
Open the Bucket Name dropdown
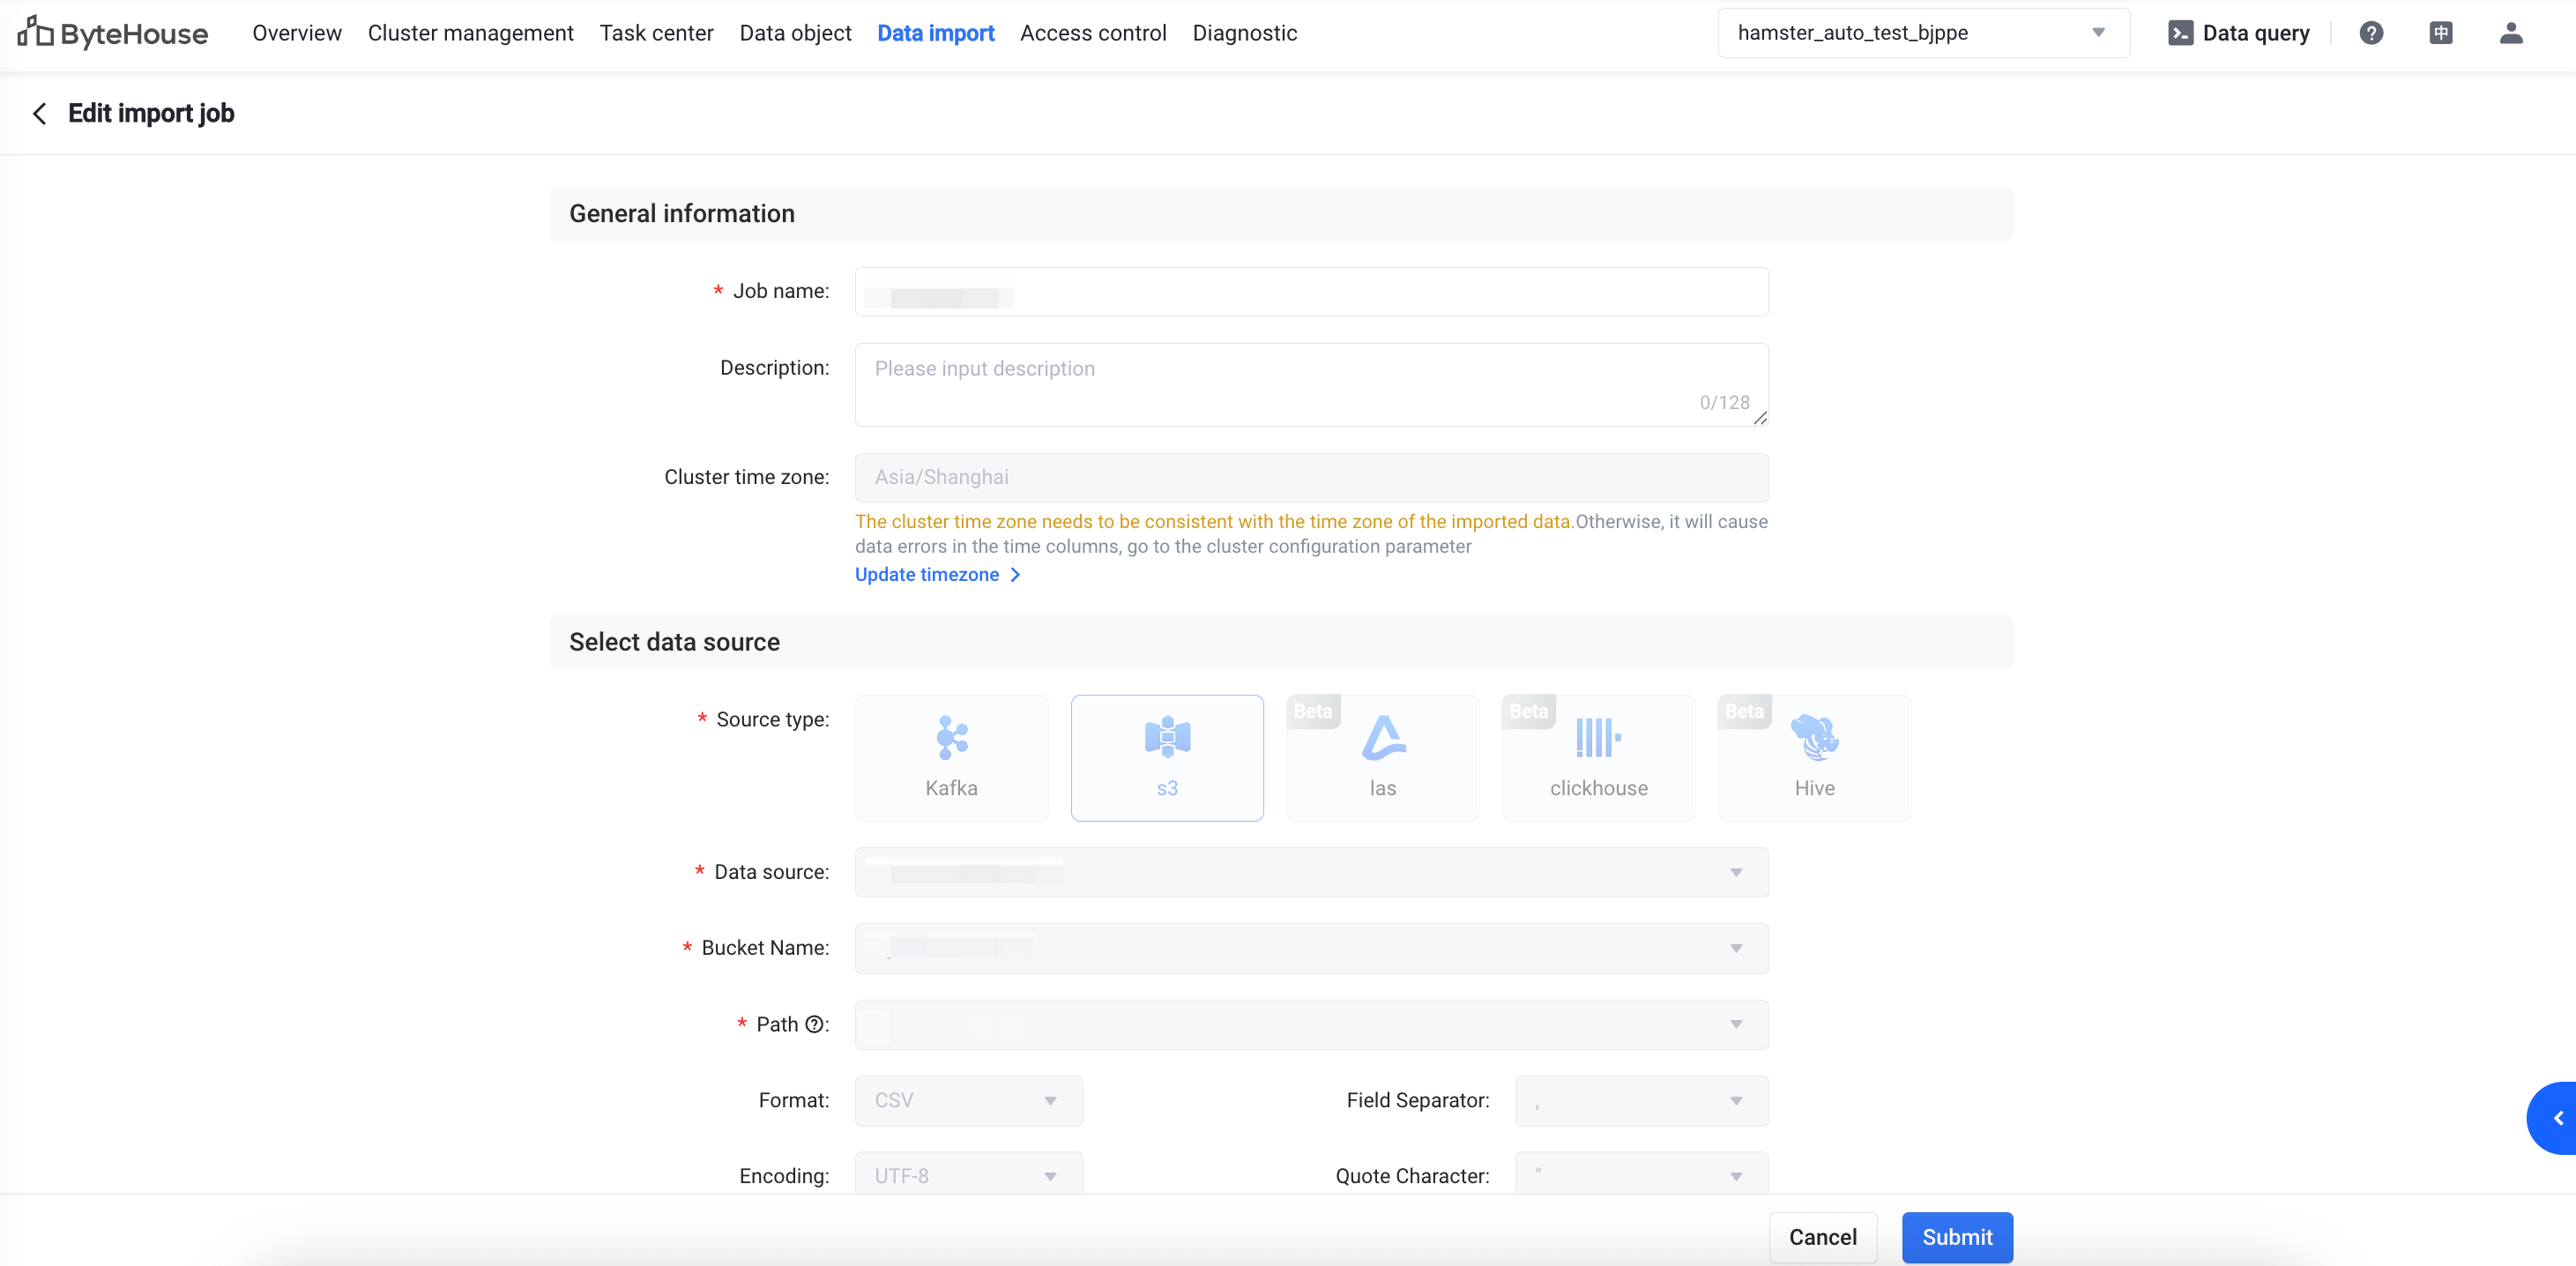(1310, 948)
